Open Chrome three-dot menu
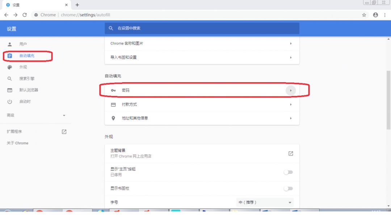Screen dimensions: 391x220 pos(385,15)
